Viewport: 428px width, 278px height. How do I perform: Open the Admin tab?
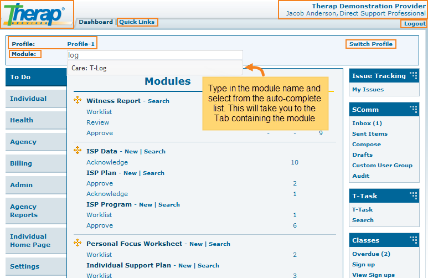tap(36, 185)
